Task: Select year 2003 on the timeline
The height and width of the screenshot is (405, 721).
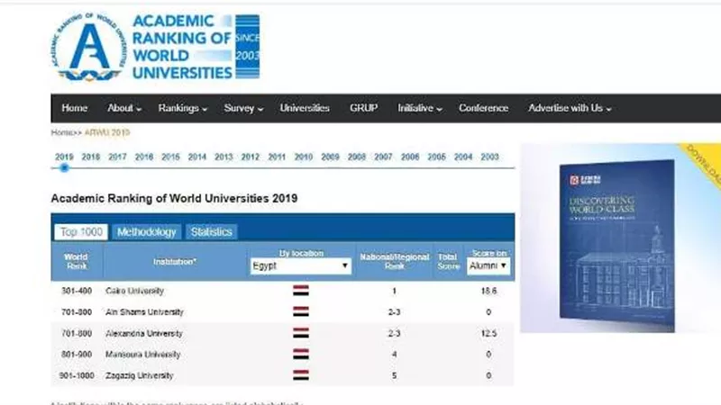Action: [x=489, y=157]
